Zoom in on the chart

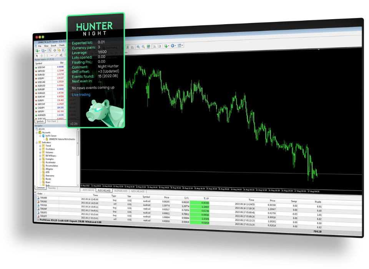[x=138, y=47]
